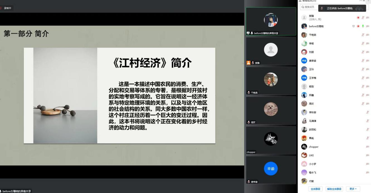Click 樊璐's avatar in member list
This screenshot has width=371, height=193.
(304, 18)
